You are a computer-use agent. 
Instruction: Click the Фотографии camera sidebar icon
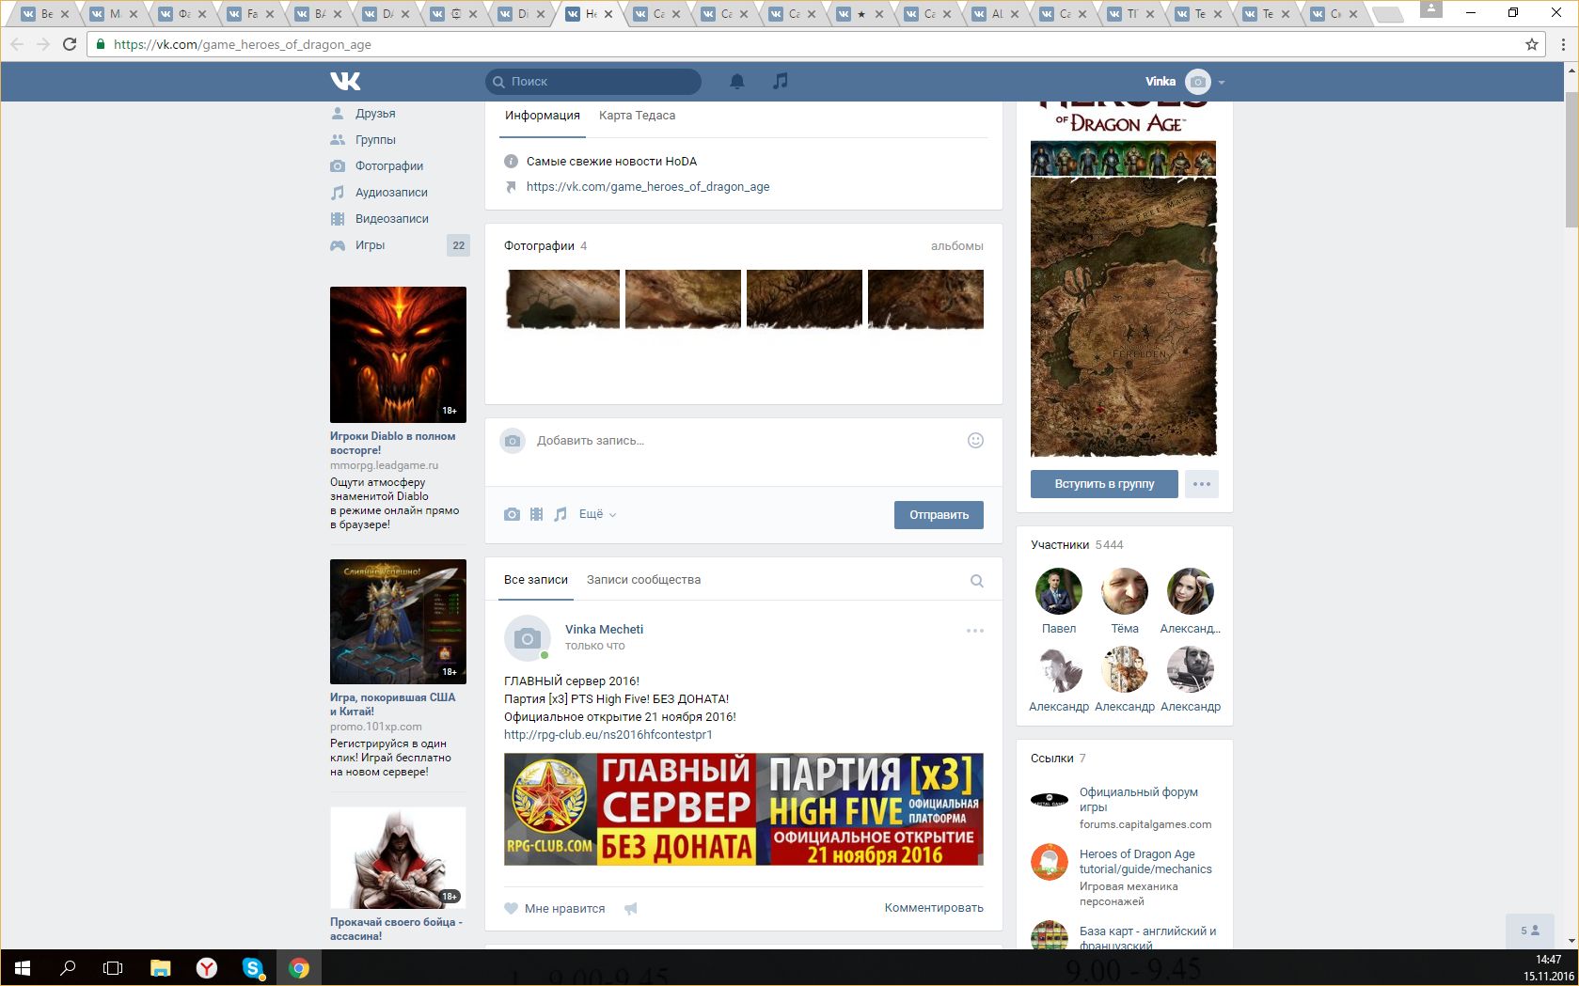pyautogui.click(x=338, y=166)
